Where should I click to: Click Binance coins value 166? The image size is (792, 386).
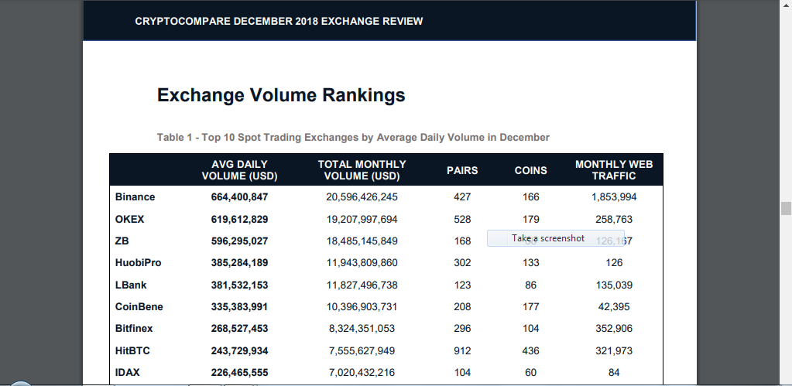coord(531,196)
